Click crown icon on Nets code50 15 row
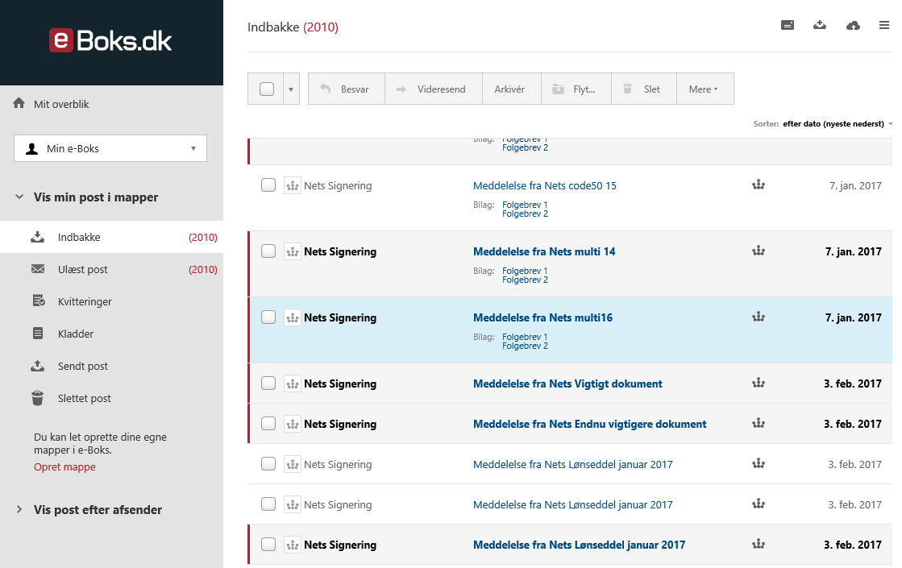Viewport: 902px width, 568px height. (759, 184)
